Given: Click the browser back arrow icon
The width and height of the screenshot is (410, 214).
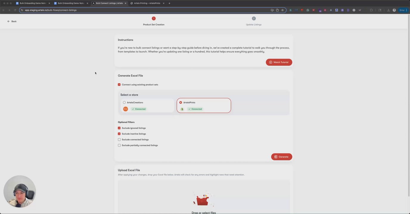Looking at the screenshot, I should point(4,10).
